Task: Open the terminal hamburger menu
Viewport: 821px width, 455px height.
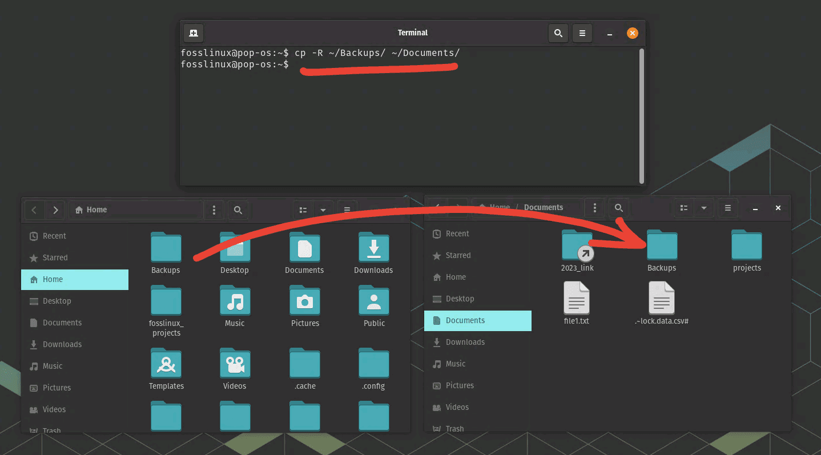Action: click(x=582, y=33)
